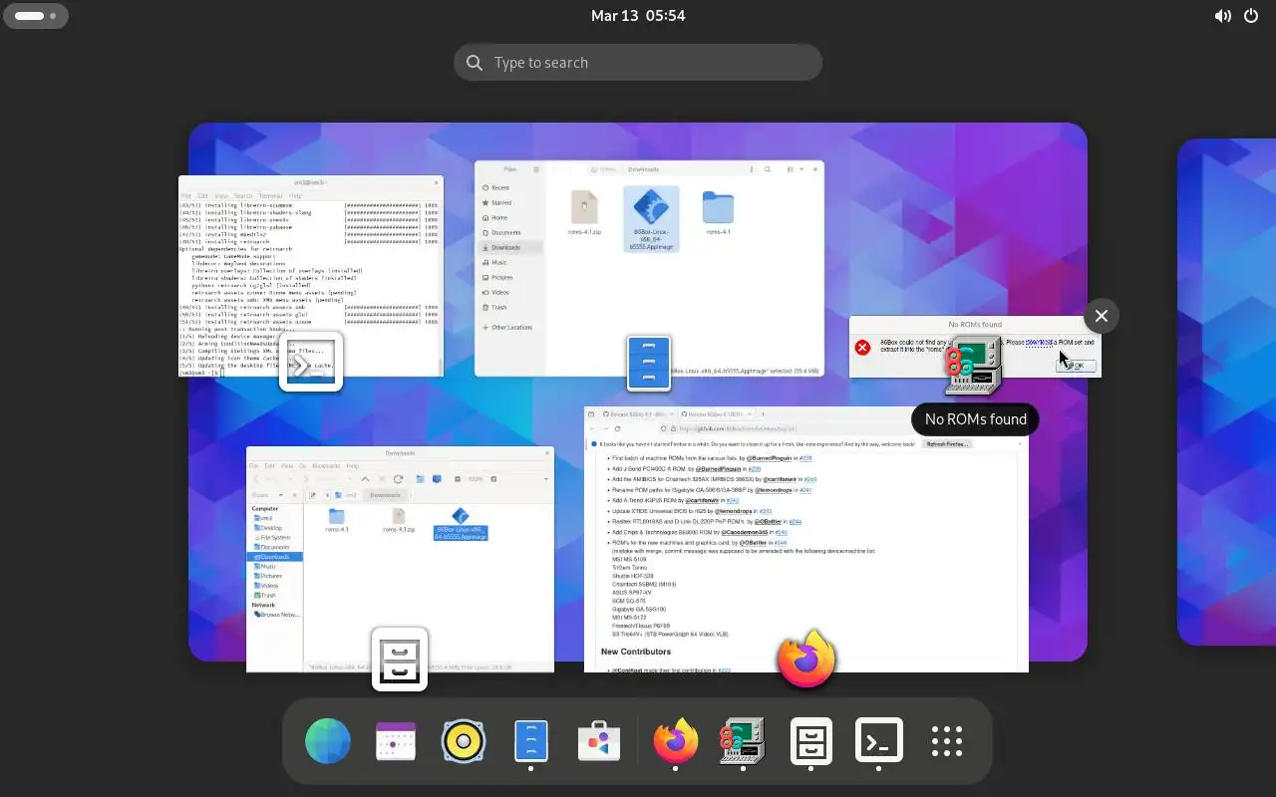Activate the No ROMs found dialog thumbnail
The width and height of the screenshot is (1276, 797).
tap(975, 347)
